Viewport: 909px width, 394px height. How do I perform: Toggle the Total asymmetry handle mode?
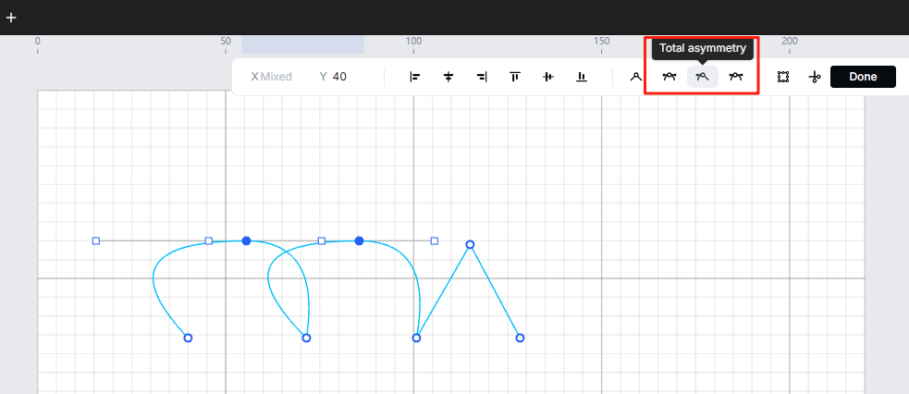click(x=703, y=77)
